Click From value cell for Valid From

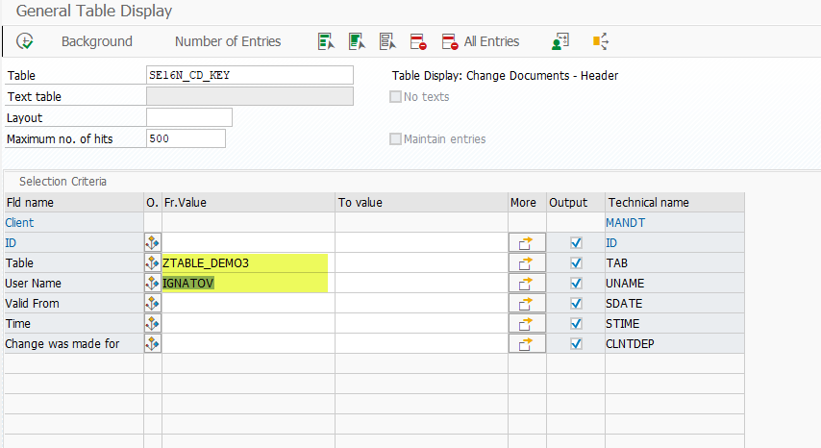(x=248, y=303)
